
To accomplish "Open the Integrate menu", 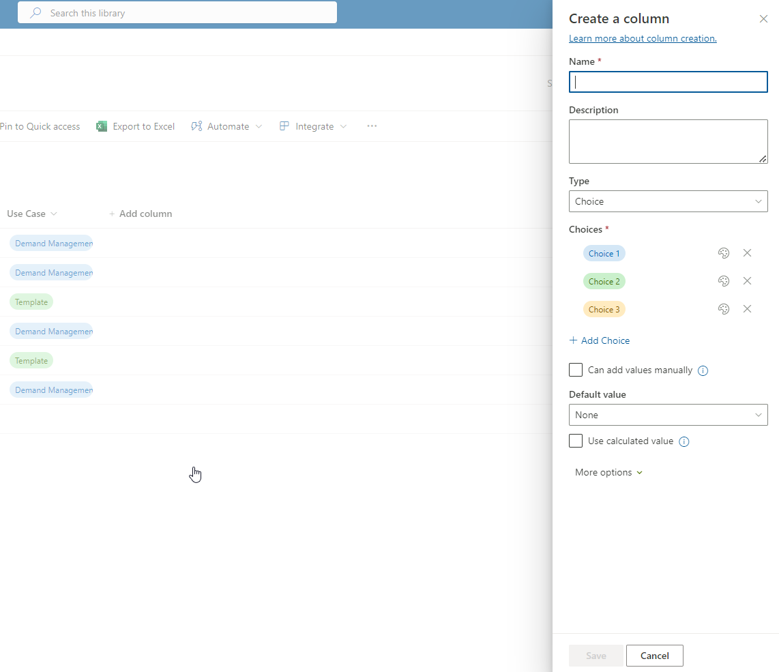I will click(313, 126).
